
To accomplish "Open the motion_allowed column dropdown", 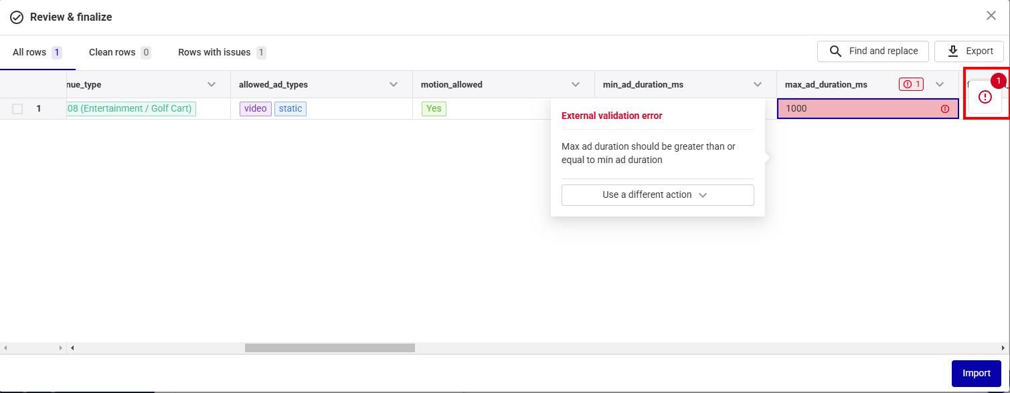I will pos(576,84).
